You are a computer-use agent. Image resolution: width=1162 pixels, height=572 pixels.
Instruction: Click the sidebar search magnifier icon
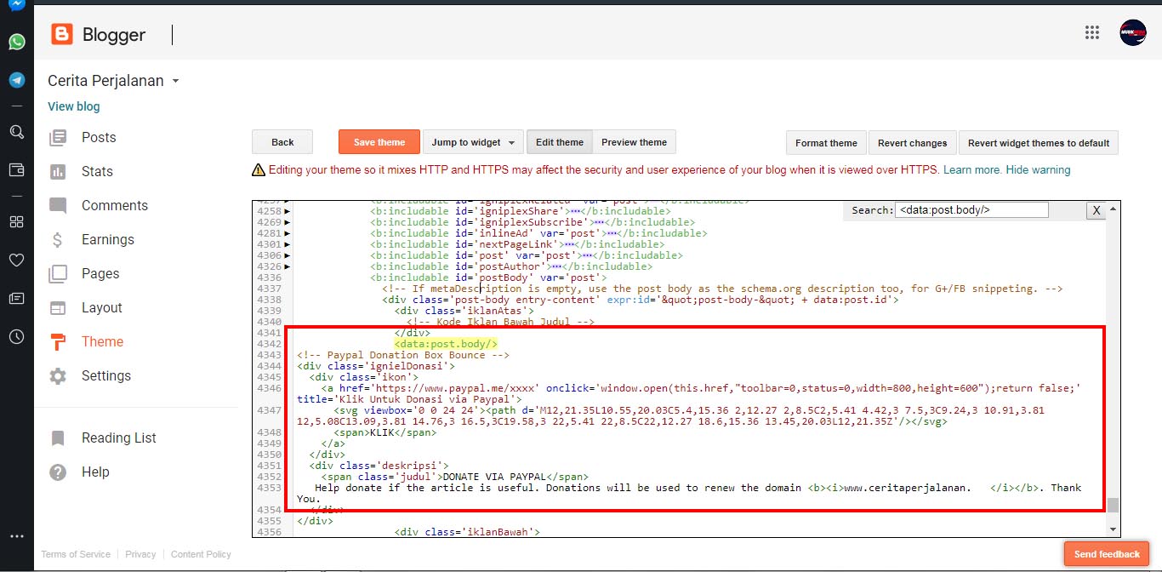16,132
